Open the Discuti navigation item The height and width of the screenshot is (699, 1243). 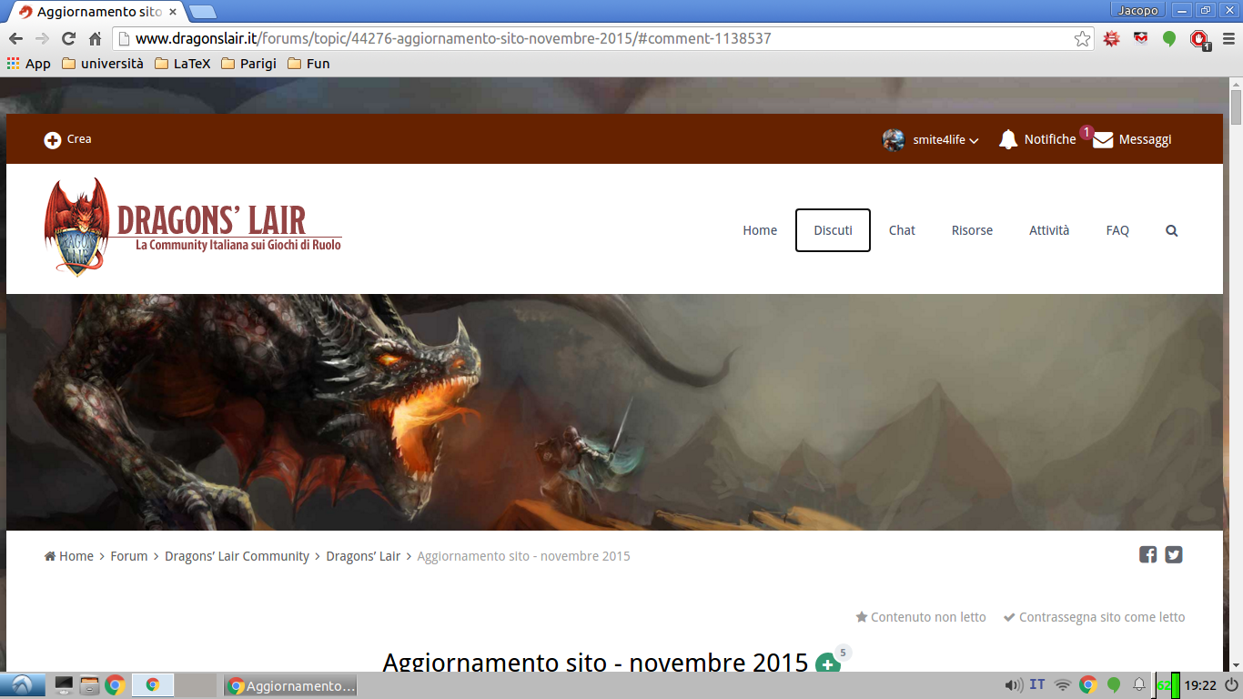coord(833,230)
